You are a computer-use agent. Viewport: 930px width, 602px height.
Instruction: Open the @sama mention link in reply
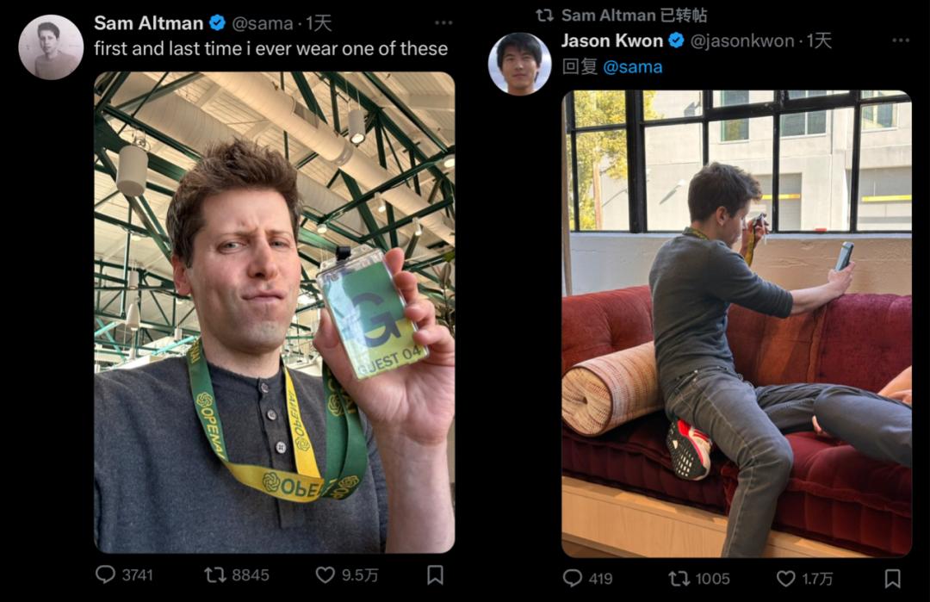(633, 67)
